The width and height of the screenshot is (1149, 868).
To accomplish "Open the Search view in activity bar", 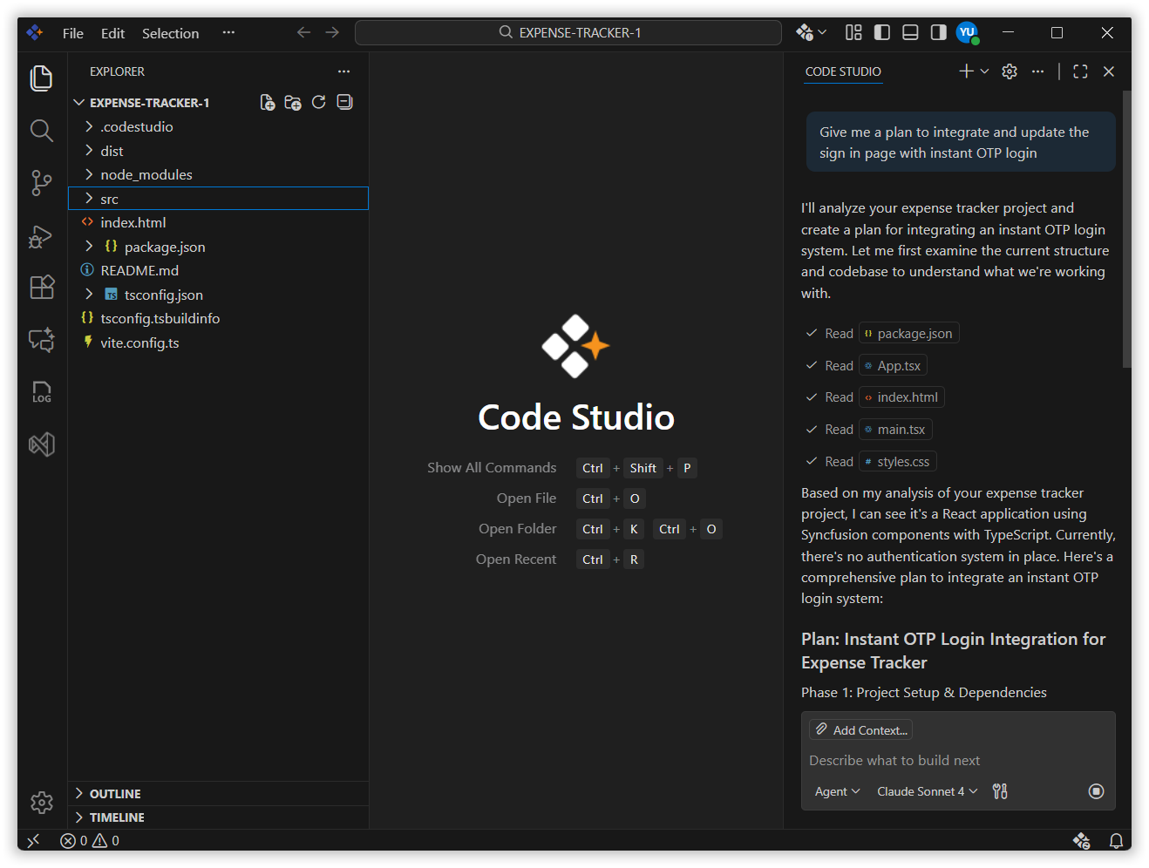I will 41,131.
